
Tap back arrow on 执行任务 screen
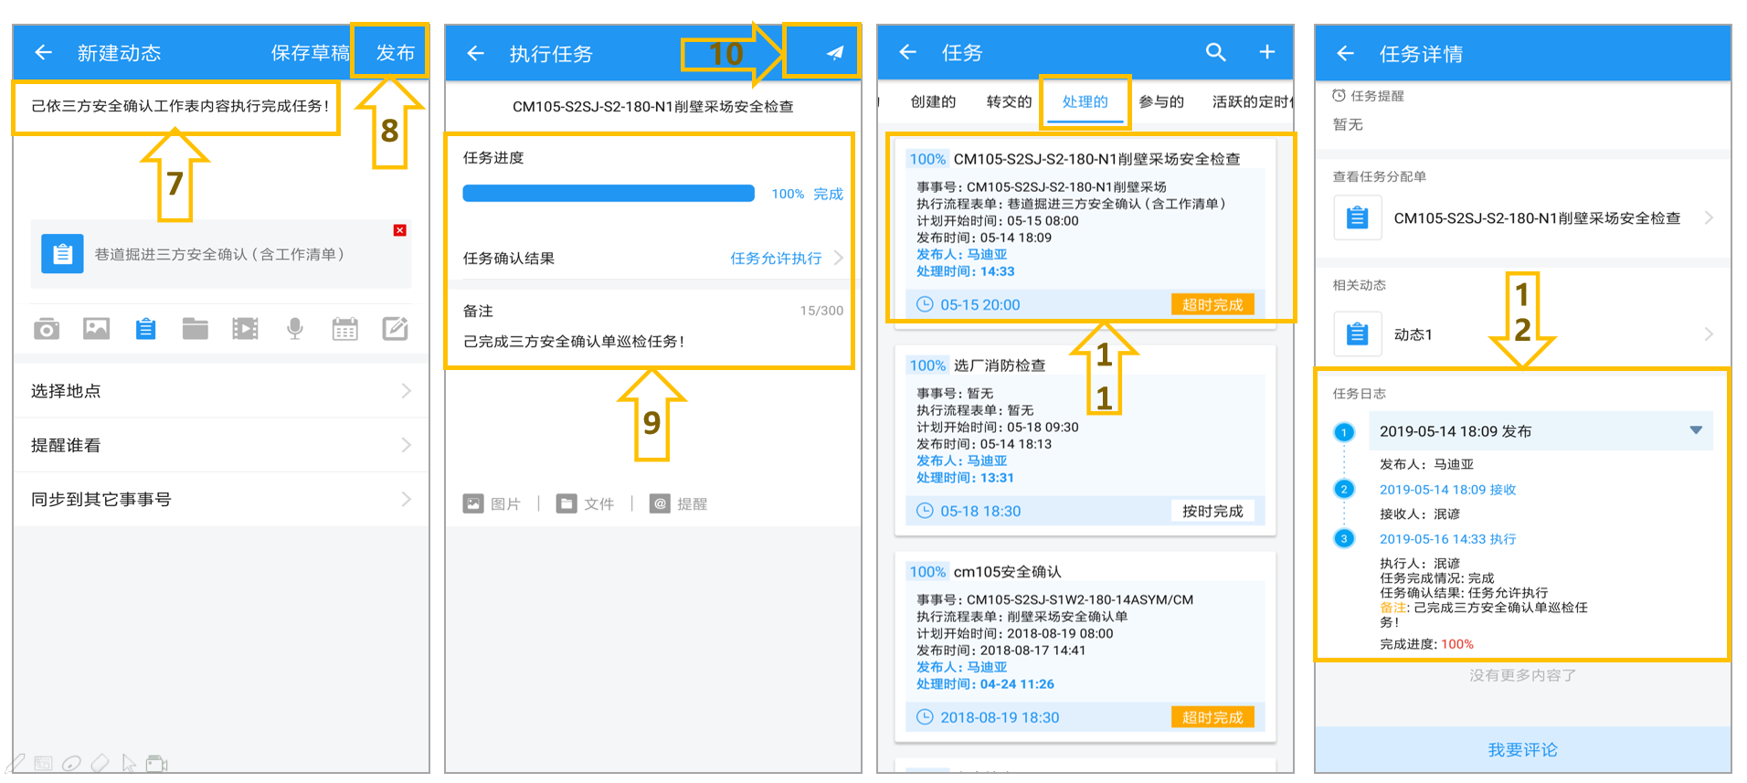(x=475, y=53)
